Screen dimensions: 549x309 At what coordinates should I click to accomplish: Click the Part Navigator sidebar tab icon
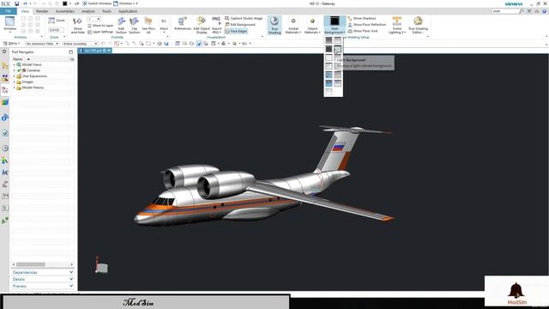[x=5, y=90]
